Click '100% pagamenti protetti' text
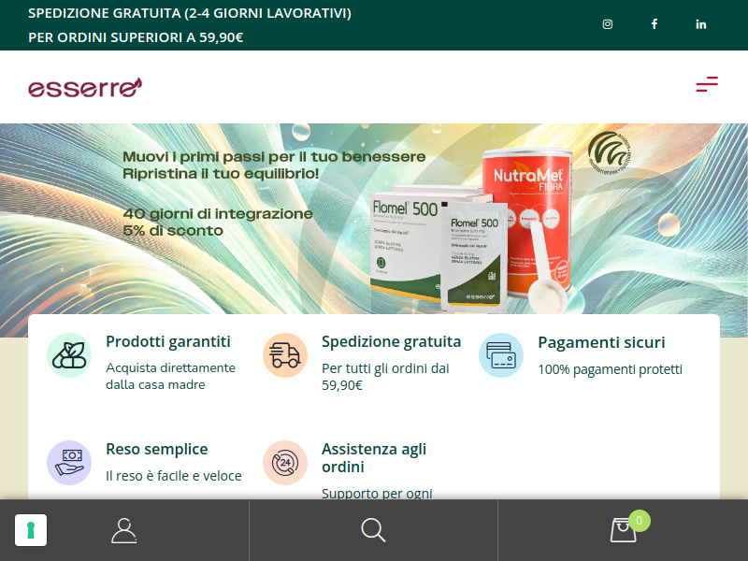The width and height of the screenshot is (748, 561). [x=611, y=369]
